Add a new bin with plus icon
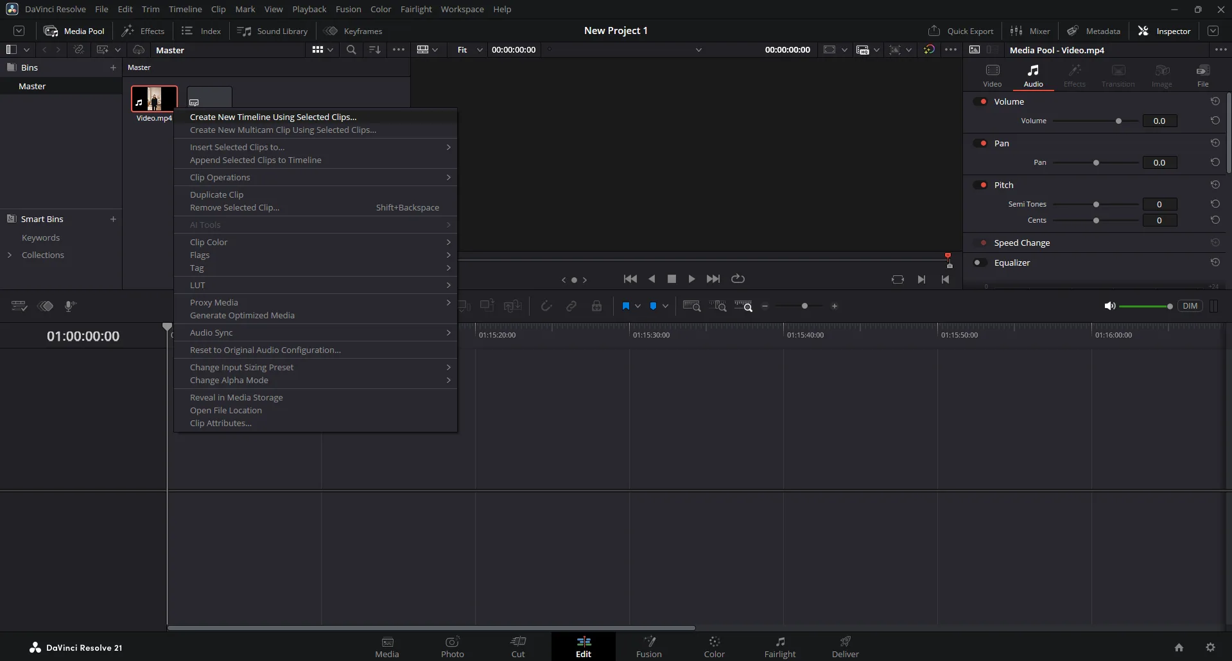This screenshot has width=1232, height=661. (x=113, y=67)
